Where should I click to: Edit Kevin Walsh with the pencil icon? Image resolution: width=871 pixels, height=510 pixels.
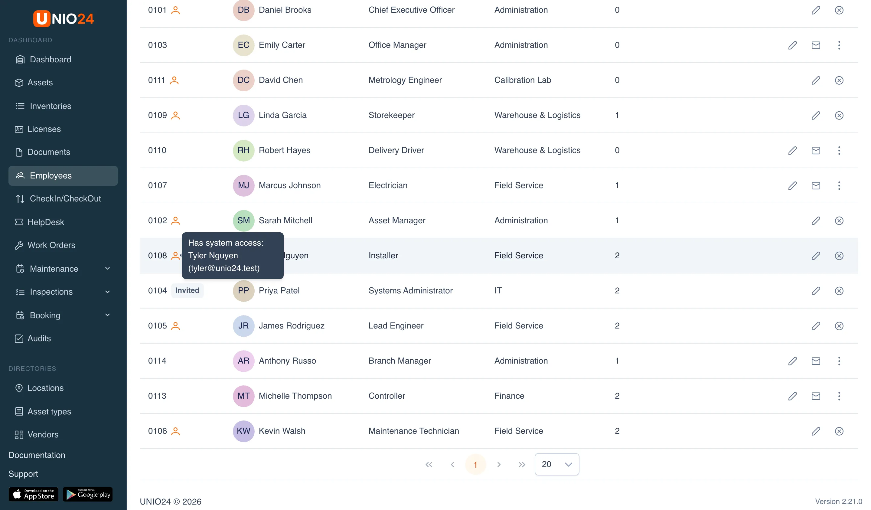(816, 431)
